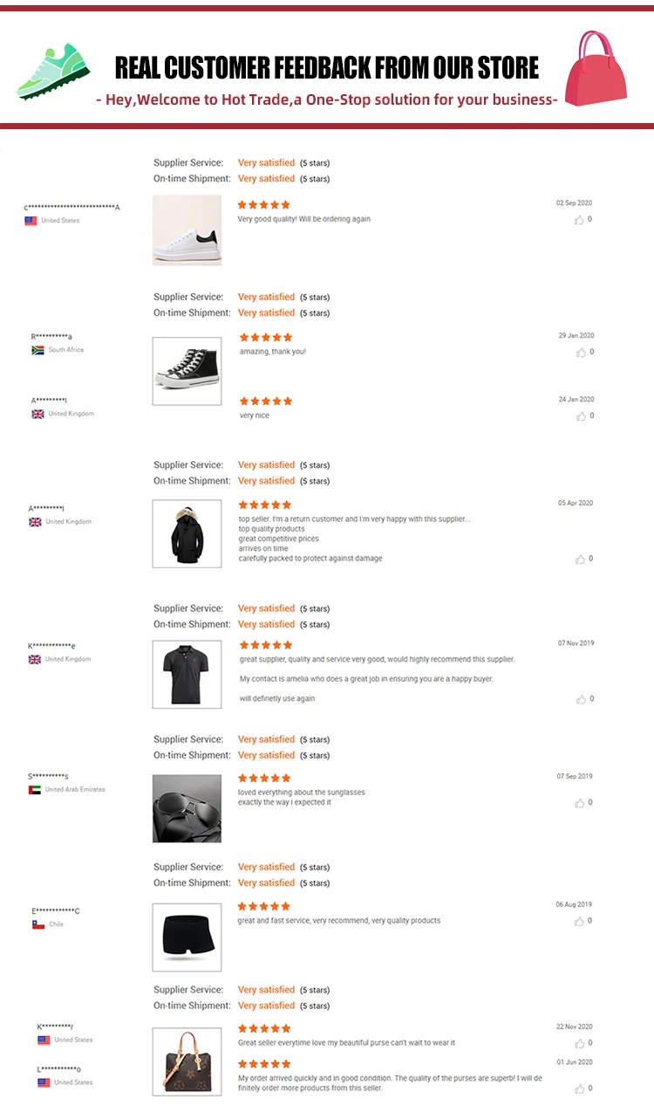
Task: Like the 'very nice' review
Action: [581, 416]
